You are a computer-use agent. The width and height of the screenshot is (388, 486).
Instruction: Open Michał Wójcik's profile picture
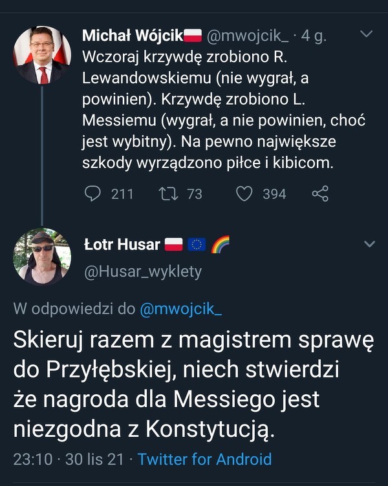42,55
